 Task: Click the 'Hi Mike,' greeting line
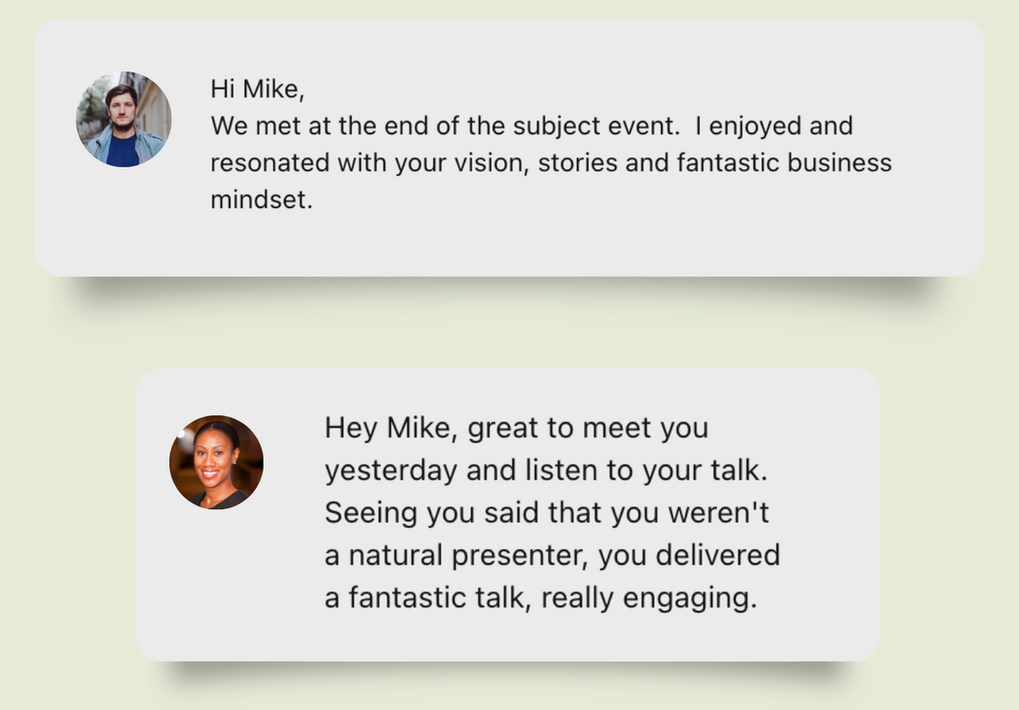coord(257,89)
